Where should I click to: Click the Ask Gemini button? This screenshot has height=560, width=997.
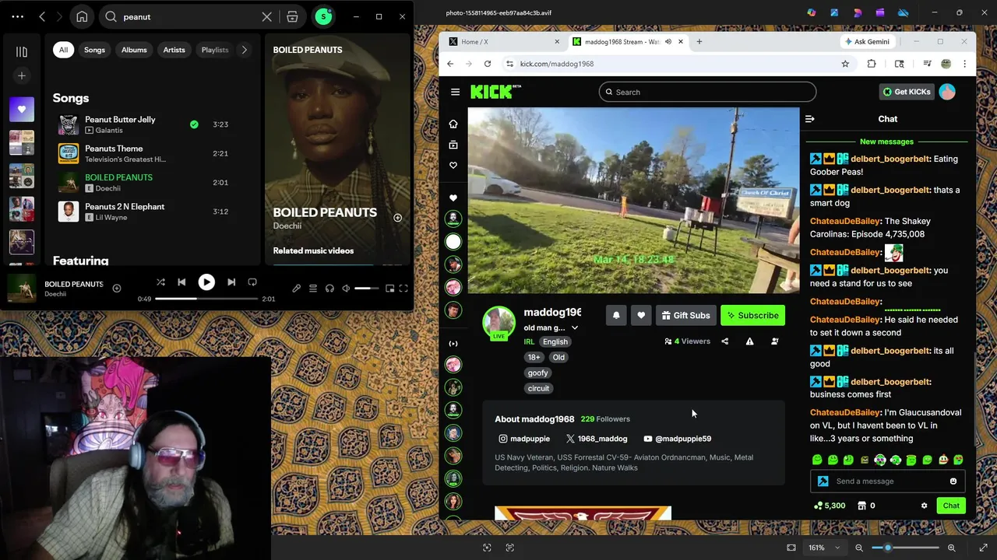(867, 42)
